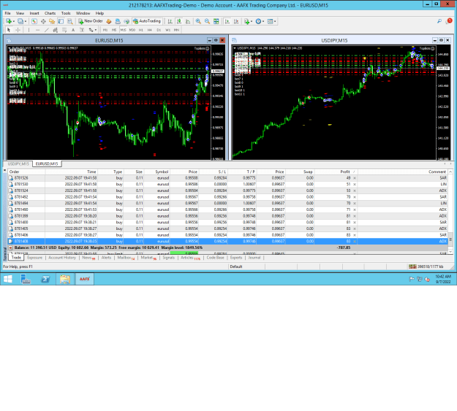457x411 pixels.
Task: Expand the New Chart dropdown arrow
Action: [x=14, y=21]
